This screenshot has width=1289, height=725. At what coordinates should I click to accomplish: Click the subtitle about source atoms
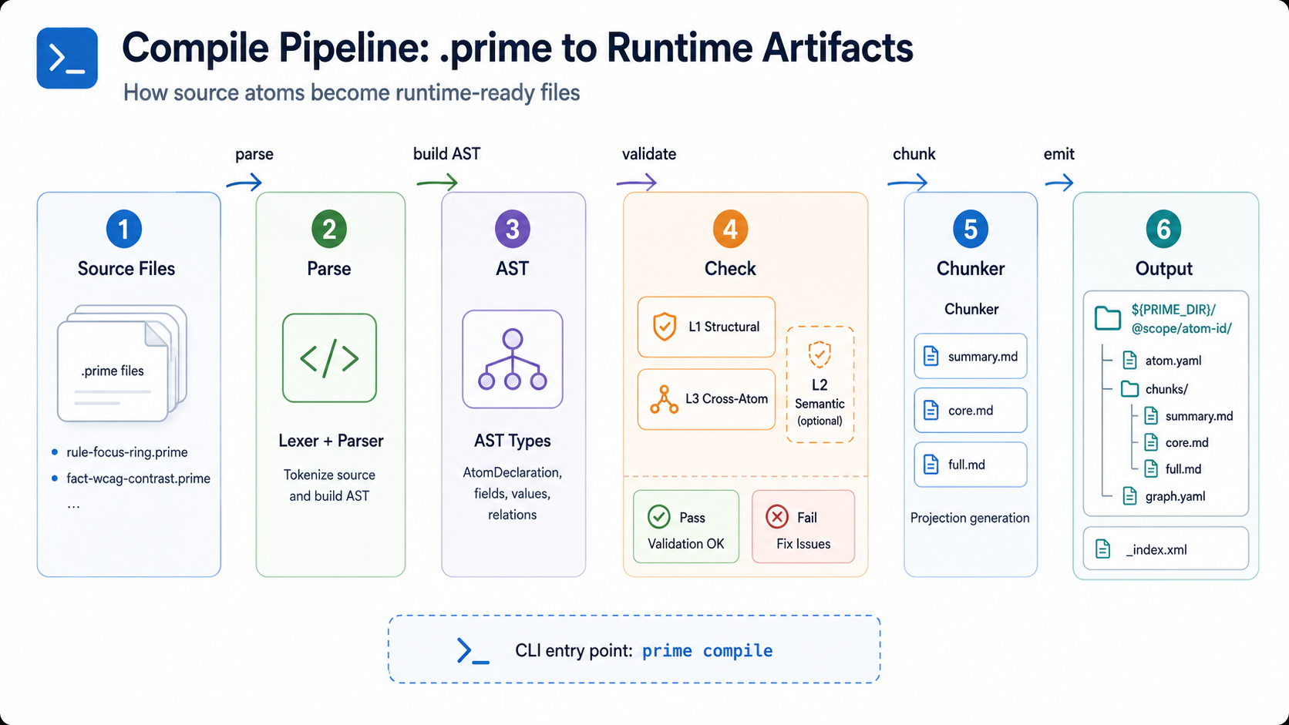pos(352,92)
